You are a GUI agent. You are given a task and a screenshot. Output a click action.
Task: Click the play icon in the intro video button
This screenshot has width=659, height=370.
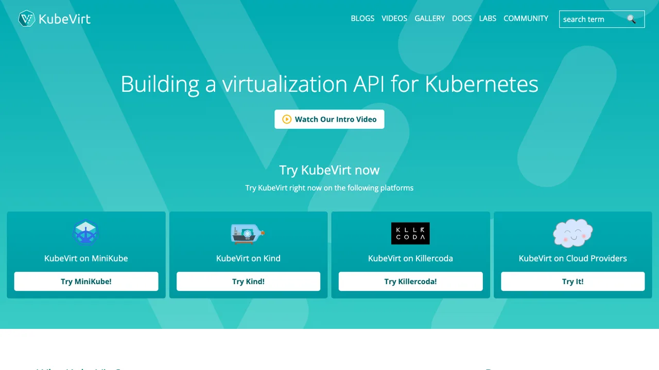click(287, 119)
